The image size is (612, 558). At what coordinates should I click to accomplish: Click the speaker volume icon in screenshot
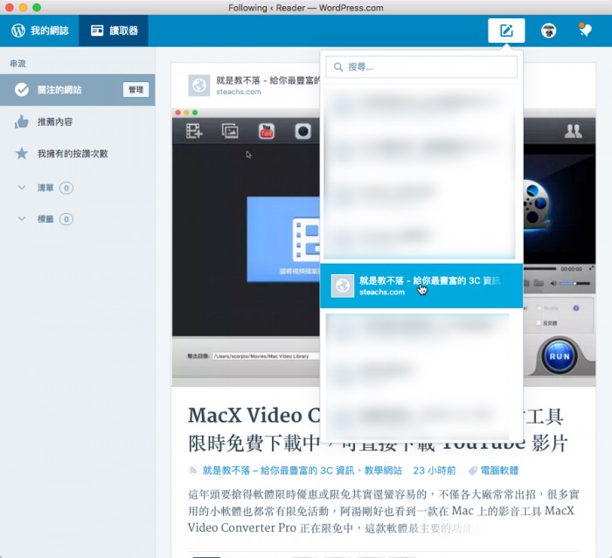tap(553, 284)
